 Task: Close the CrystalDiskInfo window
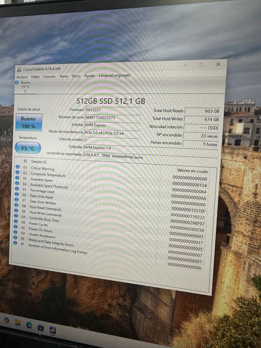tap(218, 64)
